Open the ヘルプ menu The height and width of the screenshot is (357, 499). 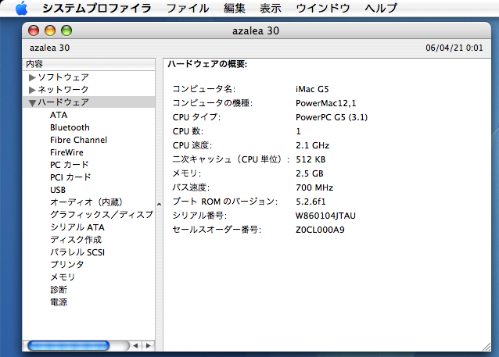tap(381, 8)
